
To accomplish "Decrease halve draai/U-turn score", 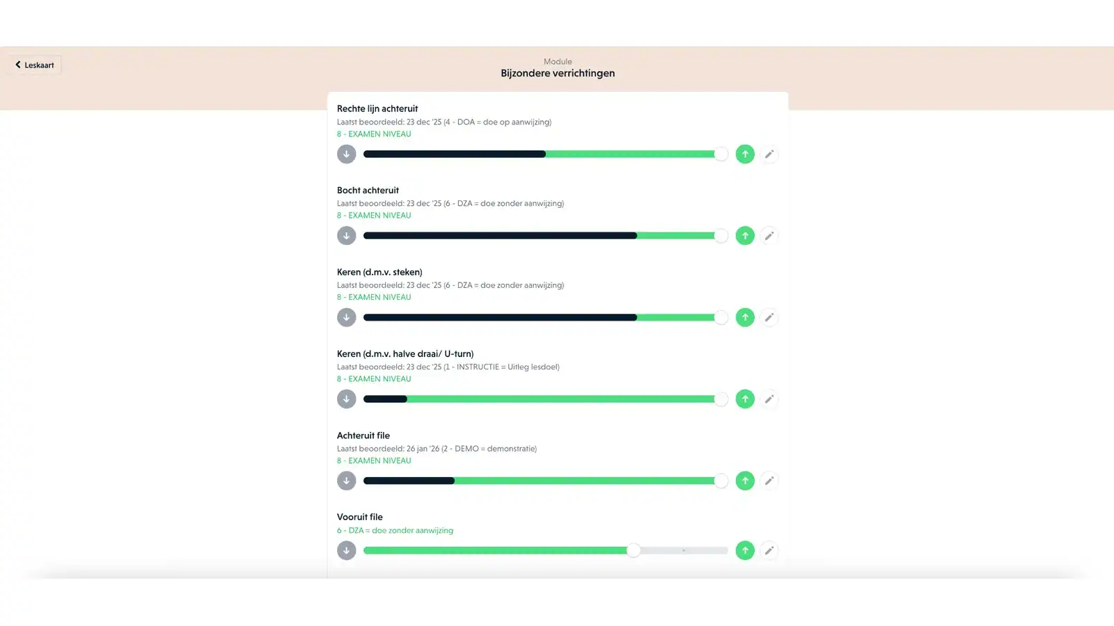I will [346, 399].
